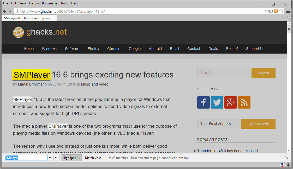Viewport: 293px width, 169px height.
Task: Focus the find bar search field
Action: [26, 158]
